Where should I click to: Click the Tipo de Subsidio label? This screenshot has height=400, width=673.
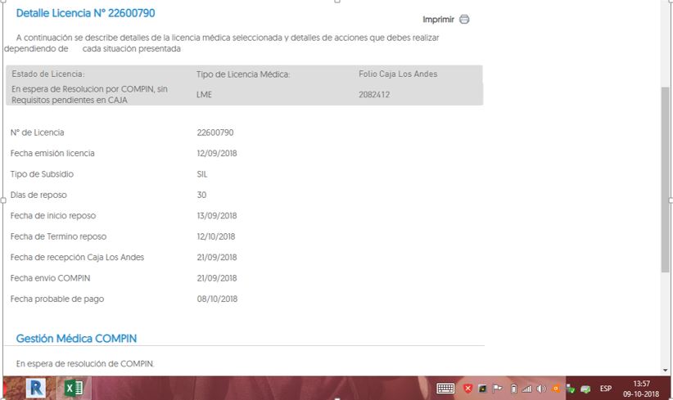pyautogui.click(x=42, y=174)
